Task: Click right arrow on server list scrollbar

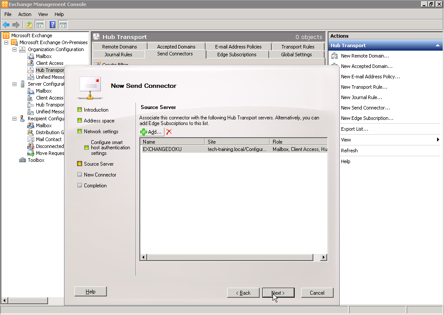Action: click(x=323, y=257)
